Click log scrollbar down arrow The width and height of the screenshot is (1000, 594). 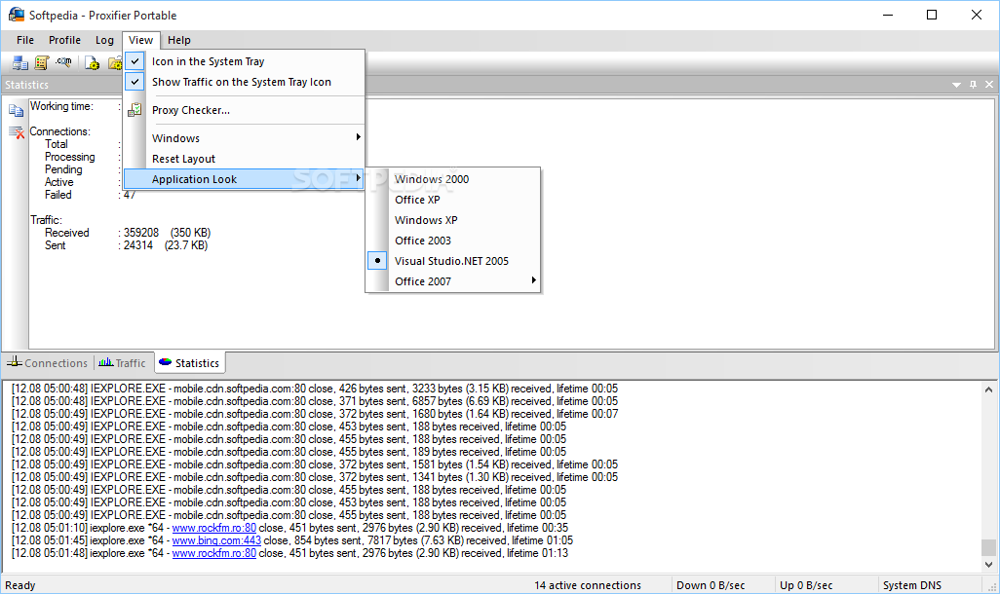coord(988,564)
